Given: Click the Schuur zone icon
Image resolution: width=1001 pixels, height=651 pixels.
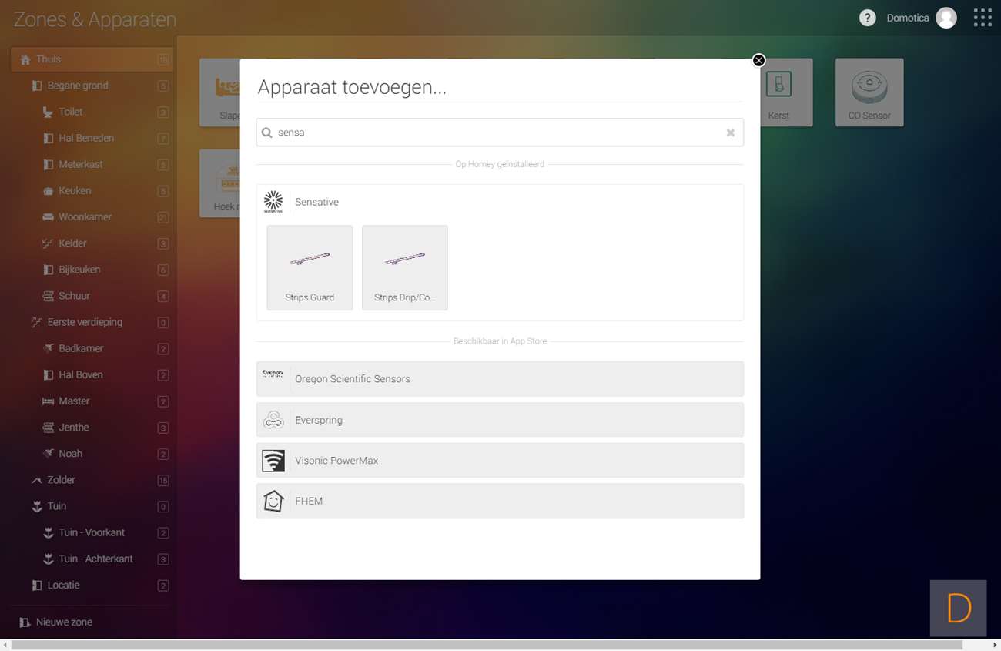Looking at the screenshot, I should (x=48, y=296).
